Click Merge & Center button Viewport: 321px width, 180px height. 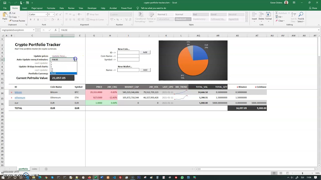click(95, 19)
